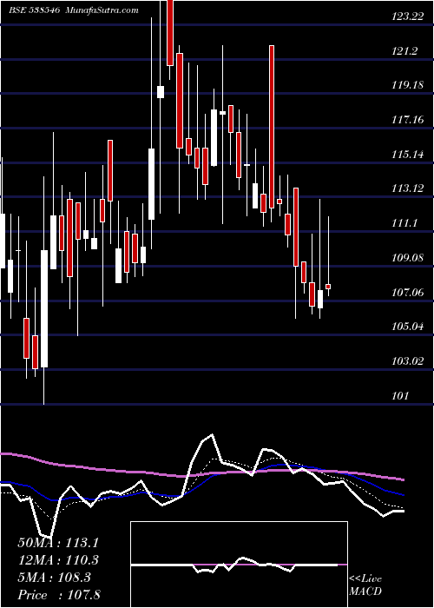Click the 117.16 price axis label
Viewport: 434px width, 608px height.
coord(408,120)
